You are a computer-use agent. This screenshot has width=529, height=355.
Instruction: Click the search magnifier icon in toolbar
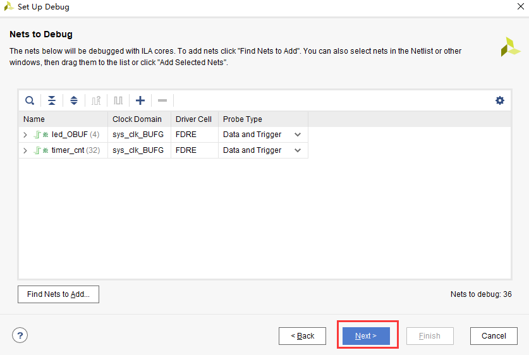30,100
